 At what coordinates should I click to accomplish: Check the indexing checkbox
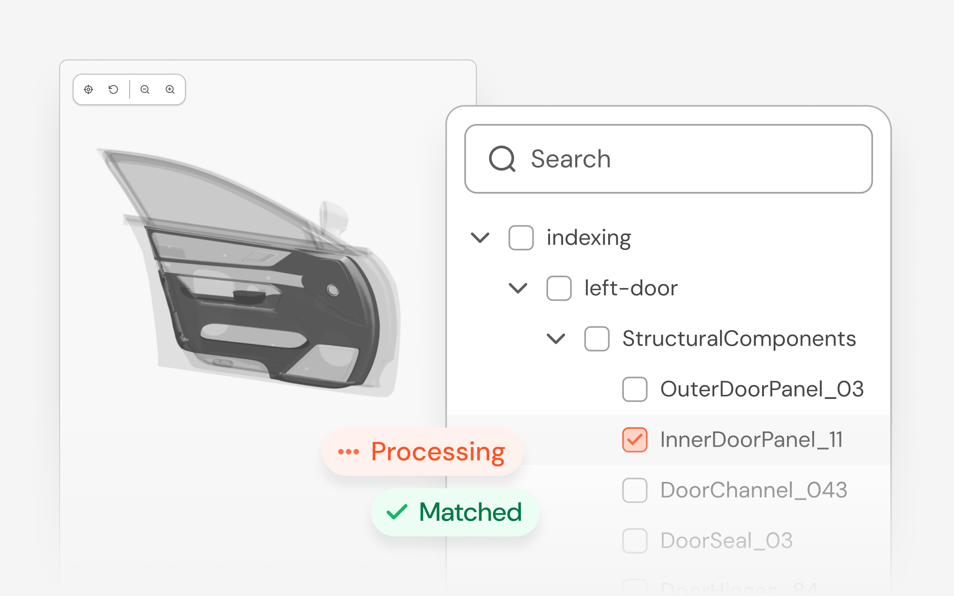tap(521, 238)
